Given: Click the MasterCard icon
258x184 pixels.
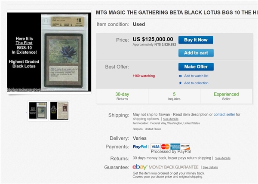Looking at the screenshot, I should (165, 147).
